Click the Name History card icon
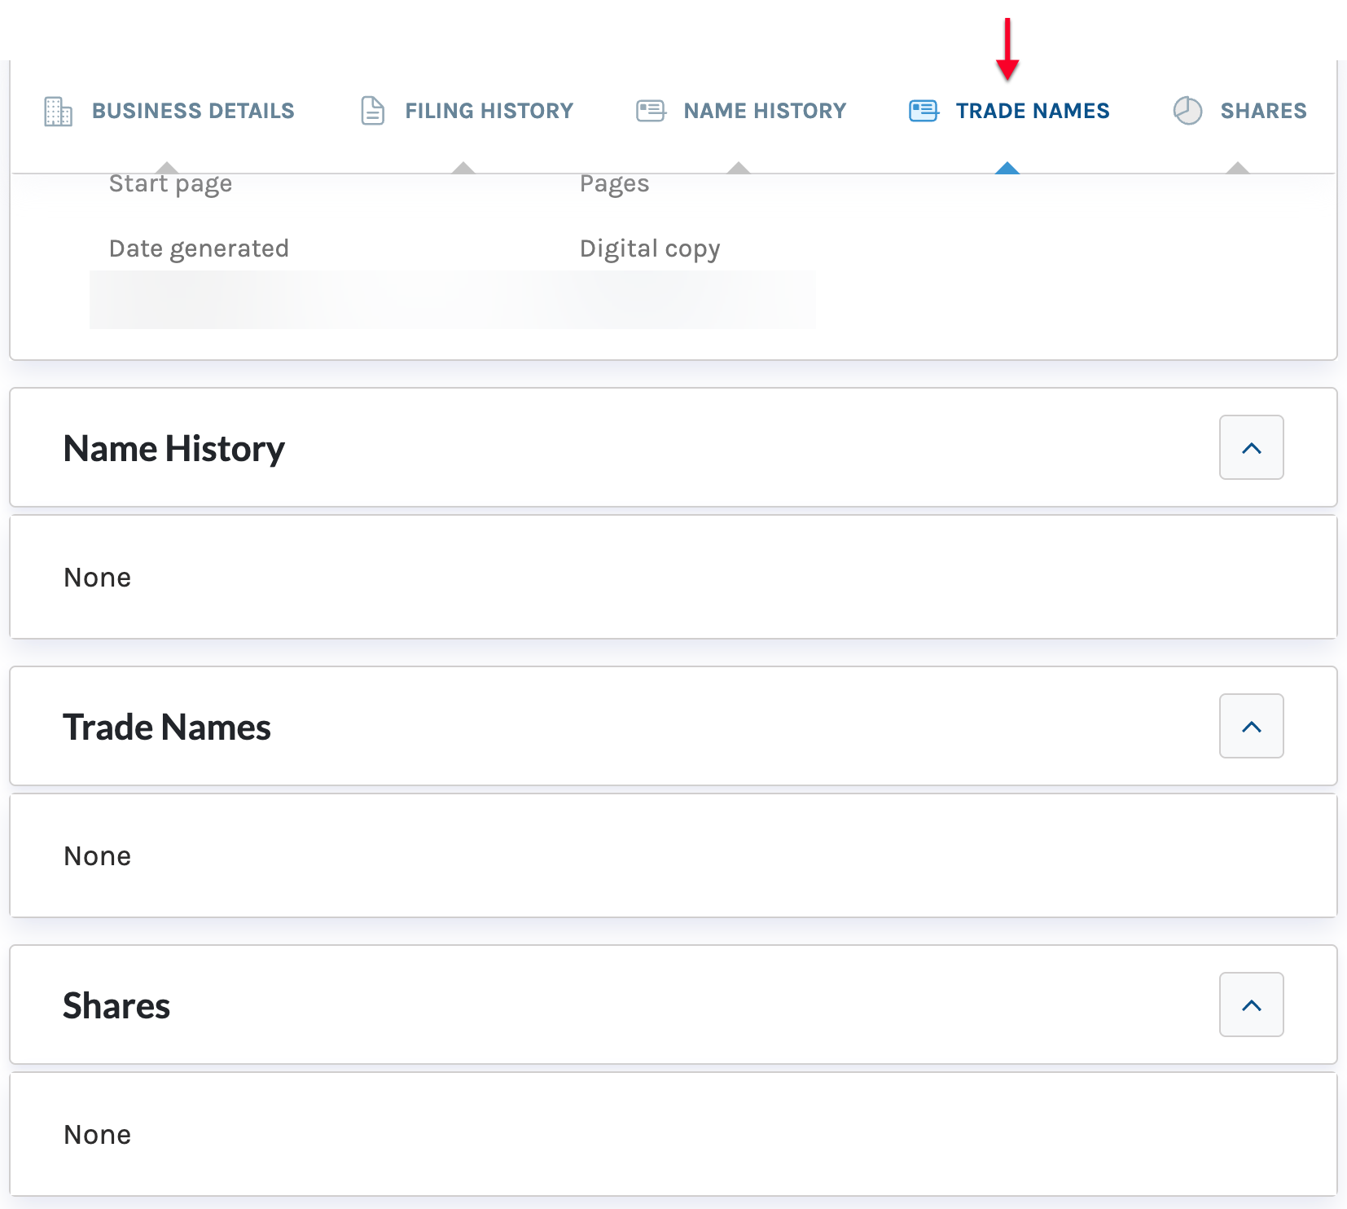 651,111
